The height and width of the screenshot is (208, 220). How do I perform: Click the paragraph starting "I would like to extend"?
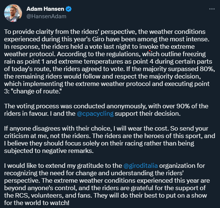click(x=107, y=184)
